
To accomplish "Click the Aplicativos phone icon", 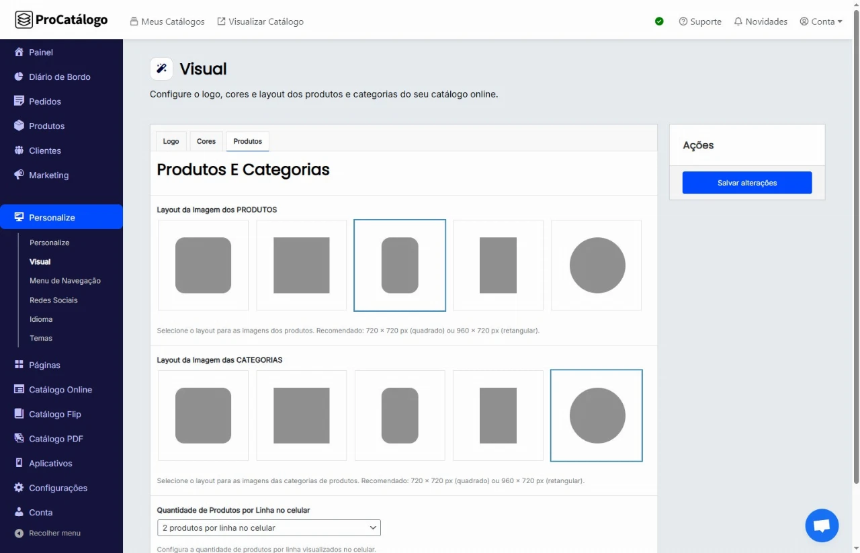I will [19, 463].
